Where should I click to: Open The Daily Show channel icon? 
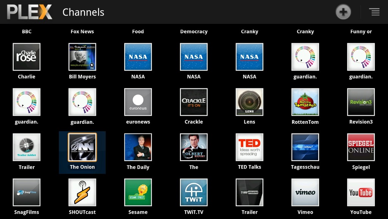pos(138,147)
